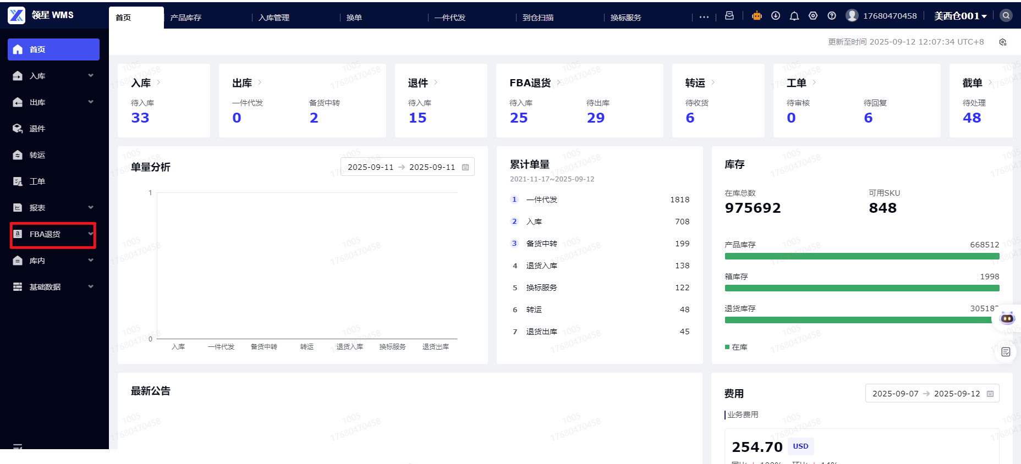Click the arrow next to 转运 card title
1021x464 pixels.
point(713,82)
